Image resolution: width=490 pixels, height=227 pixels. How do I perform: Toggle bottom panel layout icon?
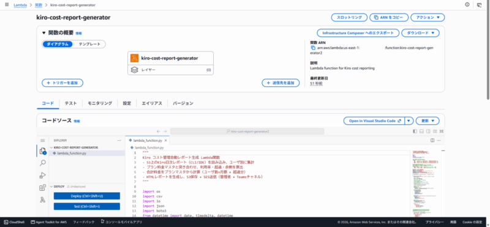[x=421, y=132]
